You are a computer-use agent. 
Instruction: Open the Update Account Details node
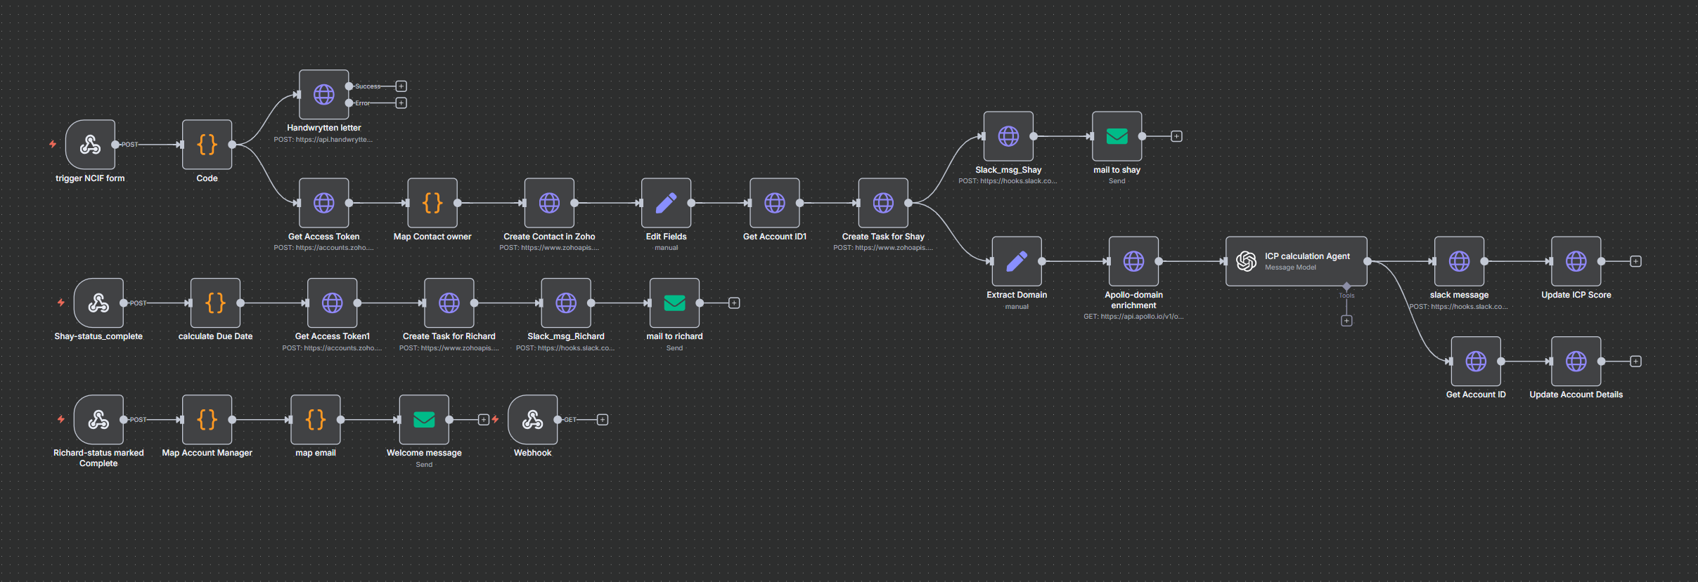point(1576,362)
